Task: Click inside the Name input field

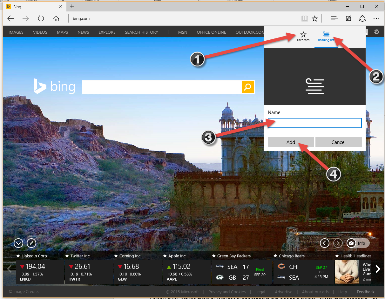Action: [x=314, y=123]
